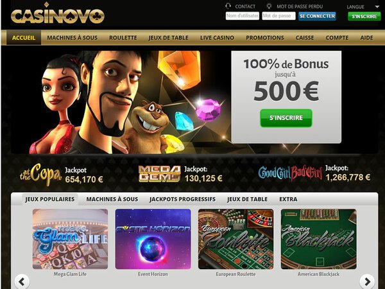Screen dimensions: 385x289
Task: Show previous games with left carousel arrow
Action: coord(22,281)
